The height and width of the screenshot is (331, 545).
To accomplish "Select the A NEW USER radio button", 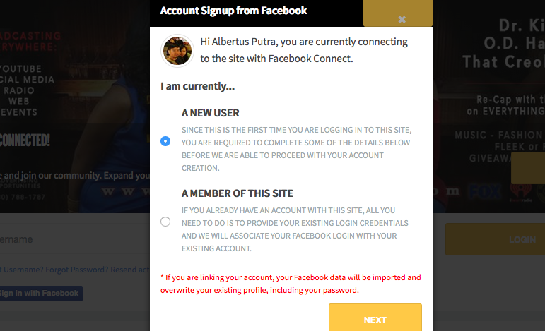I will [165, 141].
